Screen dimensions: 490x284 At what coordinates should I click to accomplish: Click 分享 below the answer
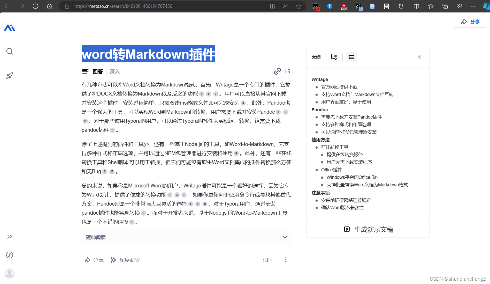coord(94,260)
